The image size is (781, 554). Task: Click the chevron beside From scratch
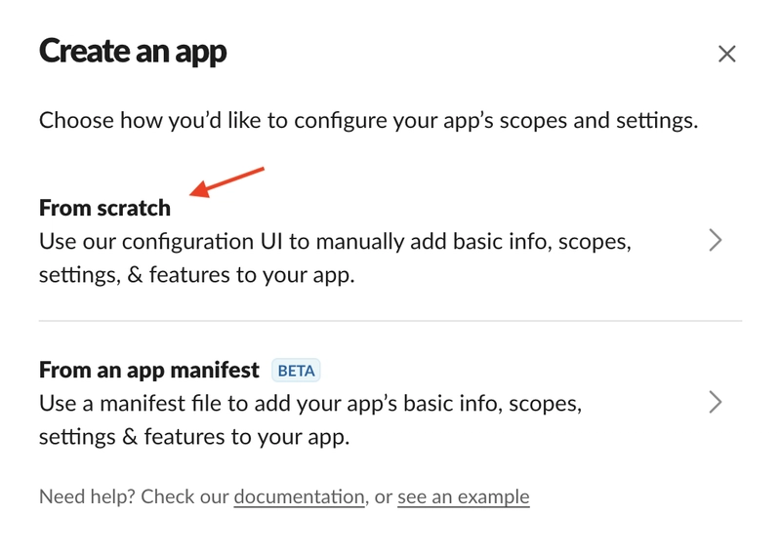pos(716,240)
